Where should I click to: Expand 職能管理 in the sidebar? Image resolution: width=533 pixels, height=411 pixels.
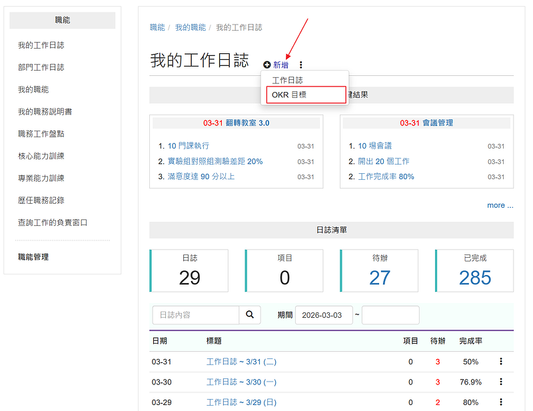pos(33,257)
